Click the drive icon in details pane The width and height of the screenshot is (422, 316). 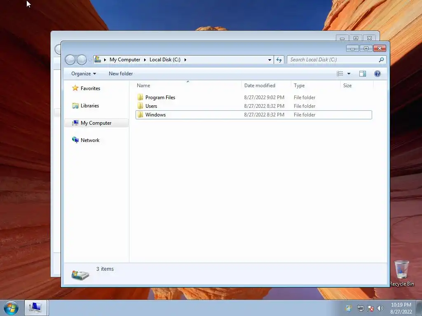pyautogui.click(x=80, y=274)
